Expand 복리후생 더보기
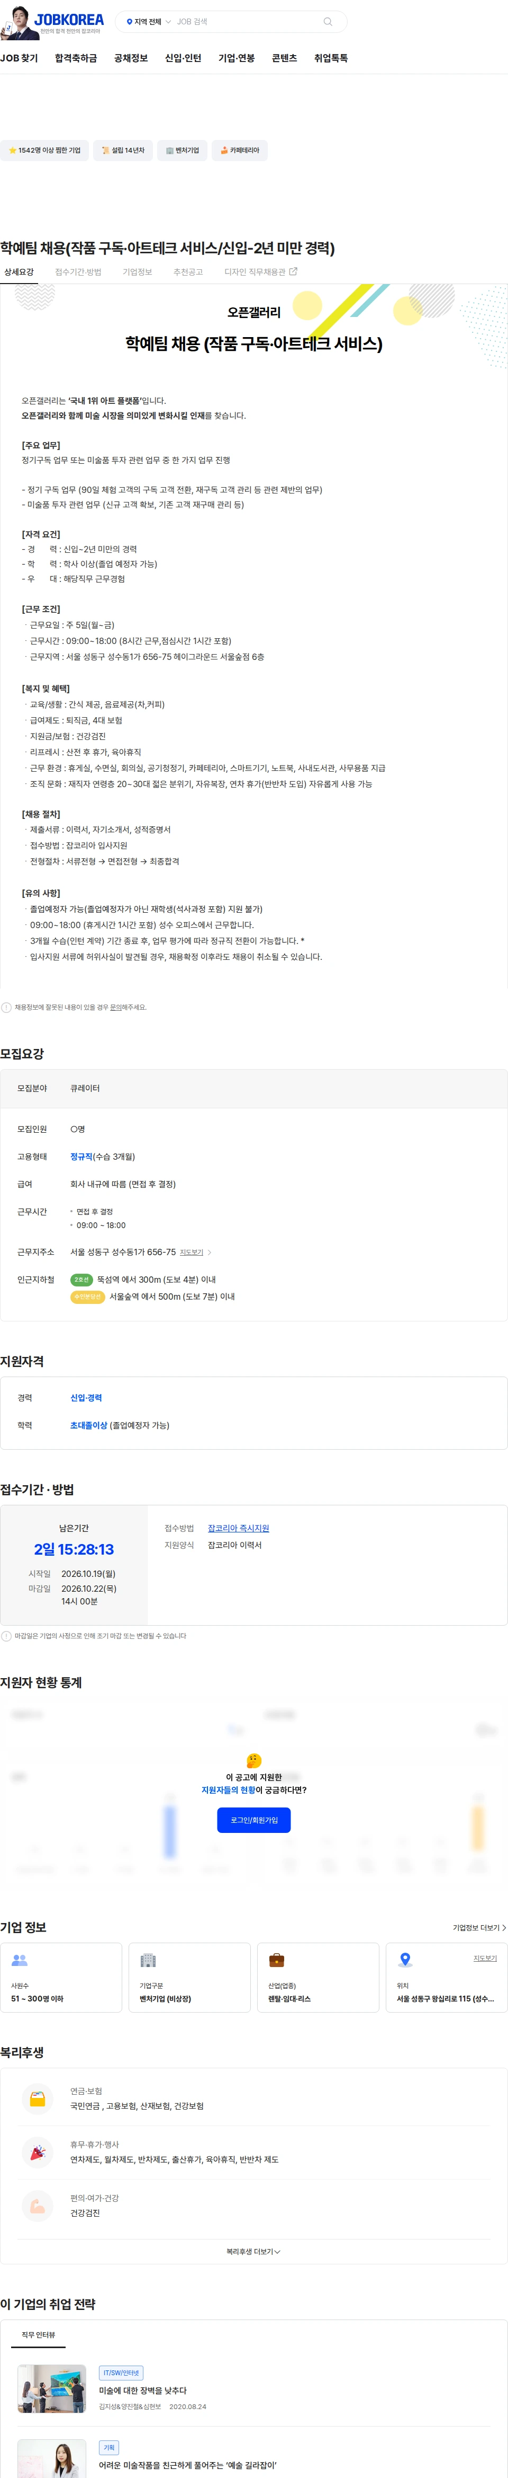Screen dimensions: 508x2478 point(253,2251)
